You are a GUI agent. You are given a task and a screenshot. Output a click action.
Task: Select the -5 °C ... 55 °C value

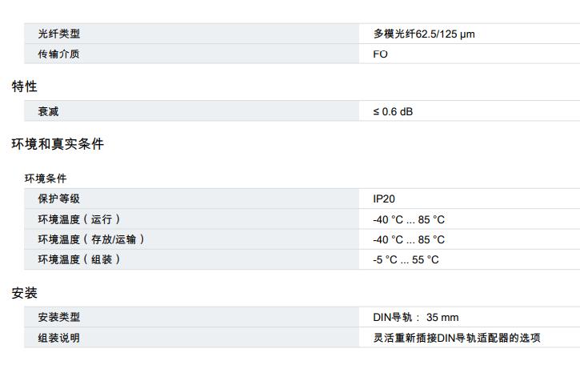point(406,259)
